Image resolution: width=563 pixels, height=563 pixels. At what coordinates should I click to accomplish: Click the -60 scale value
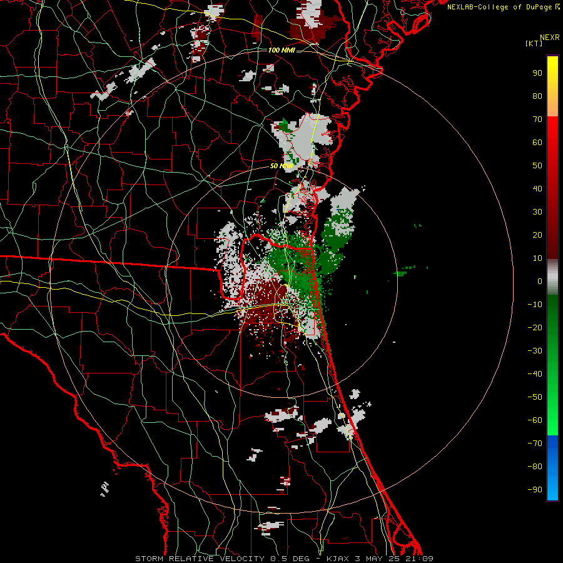pyautogui.click(x=535, y=420)
